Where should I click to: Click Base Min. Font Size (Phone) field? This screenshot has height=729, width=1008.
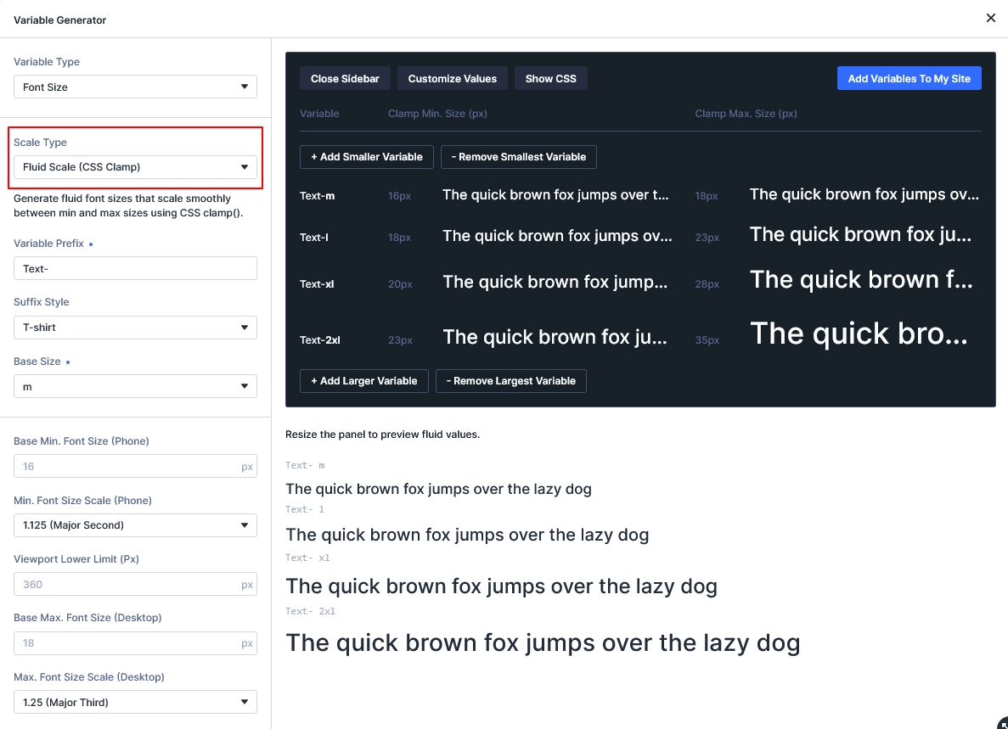135,466
